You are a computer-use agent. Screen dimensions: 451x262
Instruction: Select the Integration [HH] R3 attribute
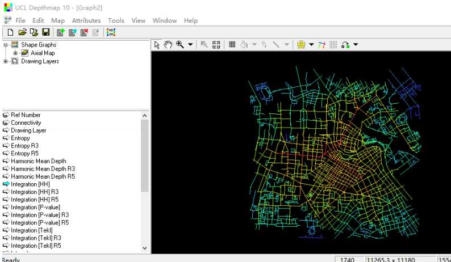pos(35,192)
